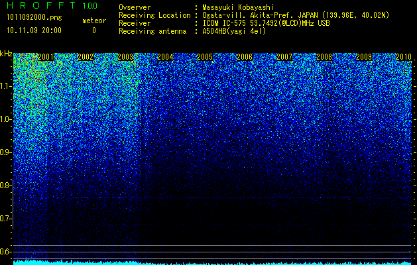The height and width of the screenshot is (265, 417).
Task: Click the Ovserver label
Action: 135,7
